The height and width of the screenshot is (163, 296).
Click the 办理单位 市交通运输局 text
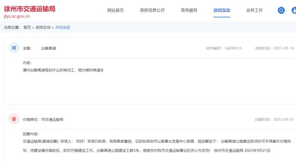click(43, 119)
